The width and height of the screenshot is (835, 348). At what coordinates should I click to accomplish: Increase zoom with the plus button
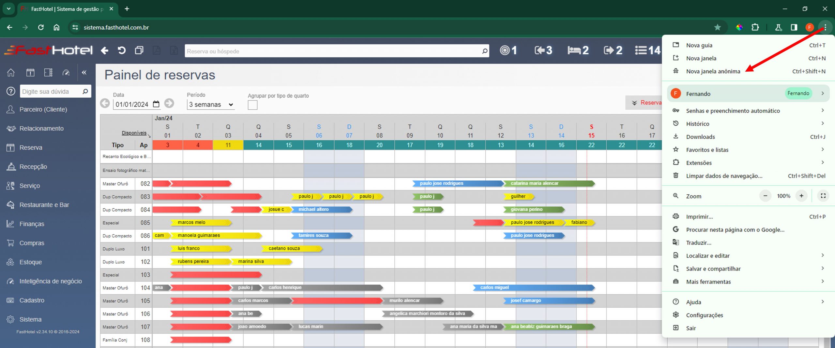(801, 196)
